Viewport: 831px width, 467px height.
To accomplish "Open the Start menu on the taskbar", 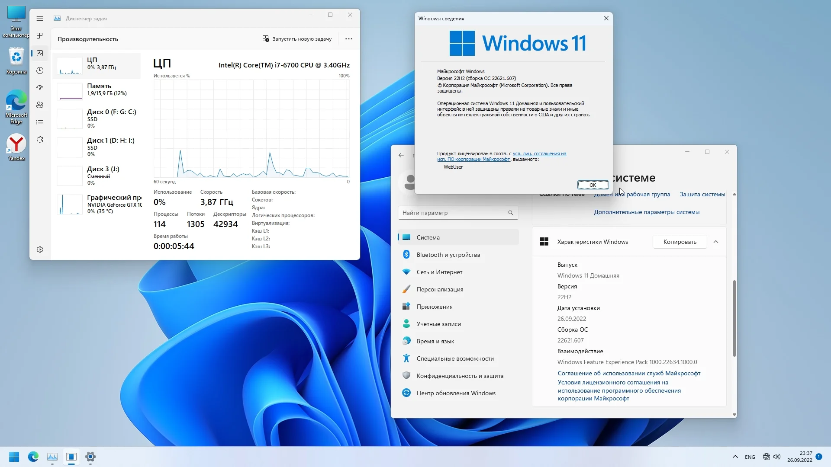I will coord(14,457).
